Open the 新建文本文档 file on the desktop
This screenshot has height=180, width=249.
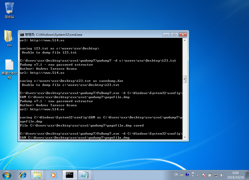[9, 65]
